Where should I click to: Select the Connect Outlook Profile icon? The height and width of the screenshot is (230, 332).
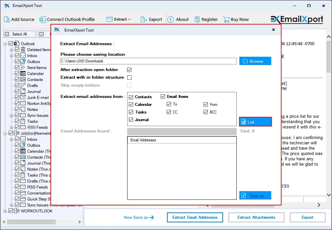[x=42, y=19]
